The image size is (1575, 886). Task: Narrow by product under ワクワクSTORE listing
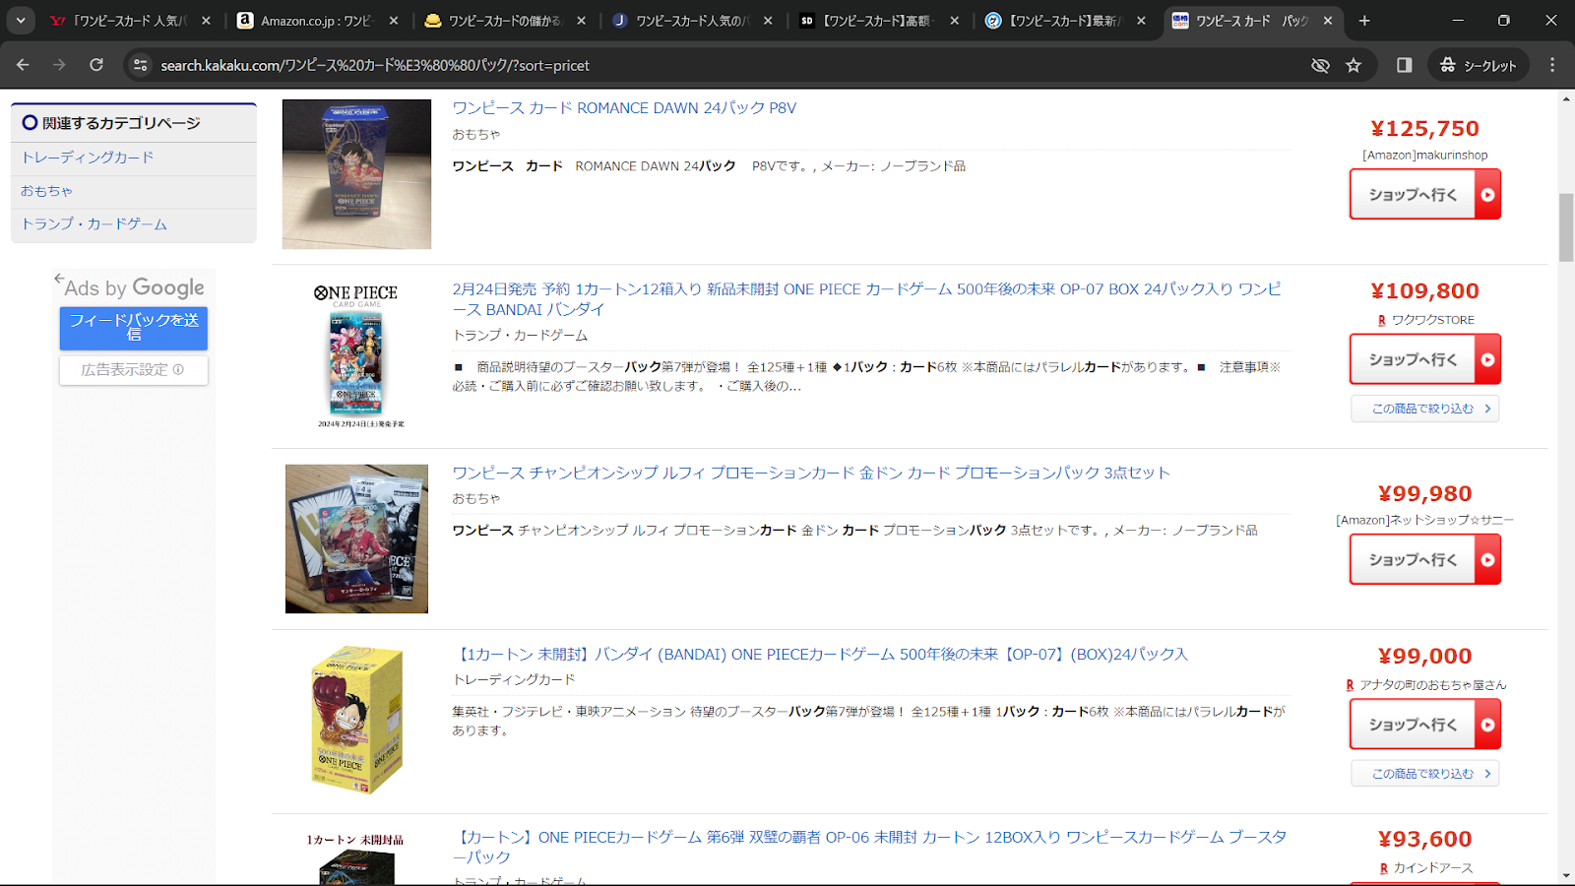pos(1425,409)
